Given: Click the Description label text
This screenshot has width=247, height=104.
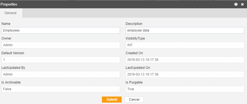Looking at the screenshot, I should pos(134,24).
